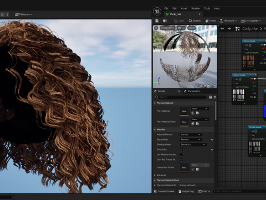Open Phys Material None dropdown
The height and width of the screenshot is (200, 266).
pos(199,108)
